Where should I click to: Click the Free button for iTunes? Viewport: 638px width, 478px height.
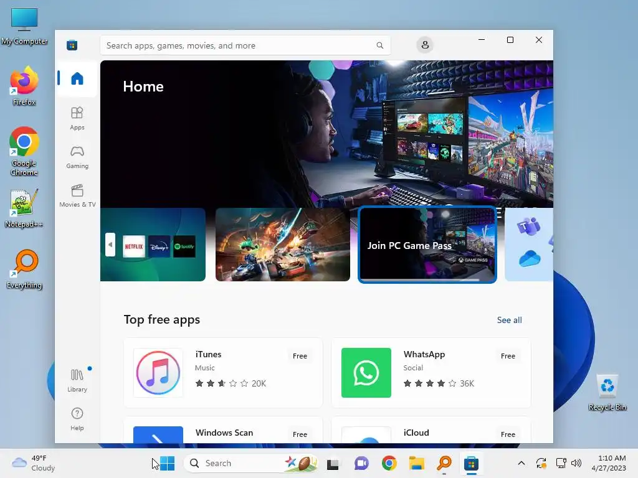[300, 356]
